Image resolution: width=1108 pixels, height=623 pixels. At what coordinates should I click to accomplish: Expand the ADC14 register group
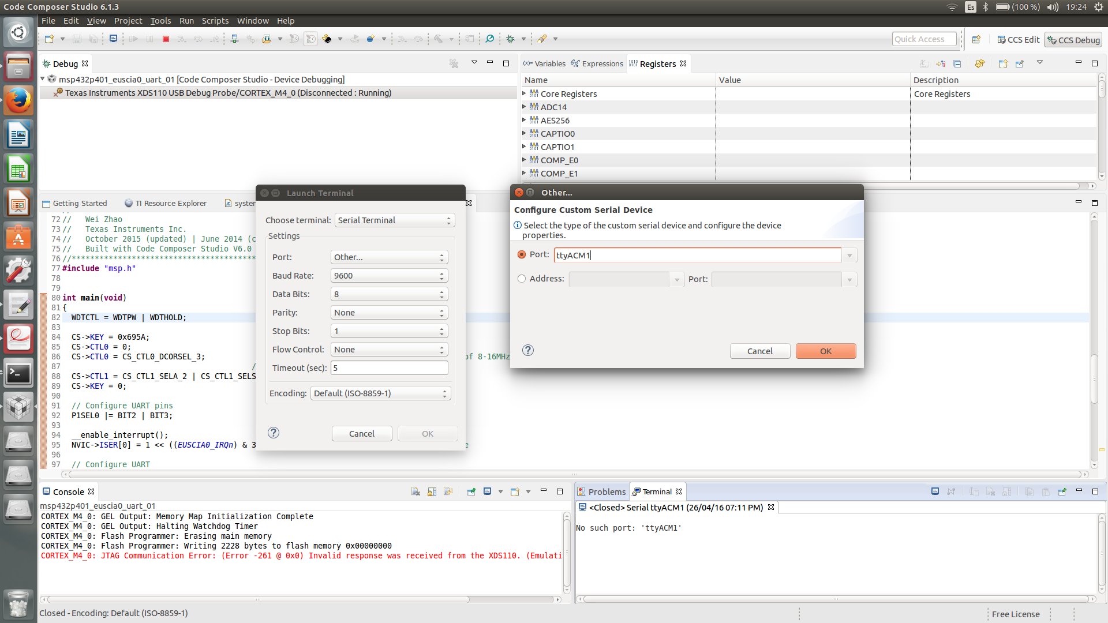pos(524,107)
